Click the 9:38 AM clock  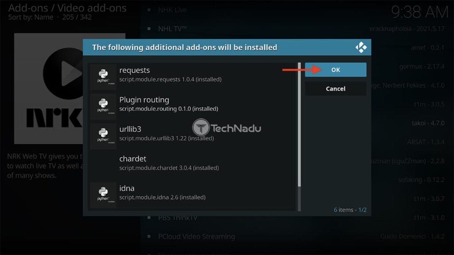click(x=419, y=12)
